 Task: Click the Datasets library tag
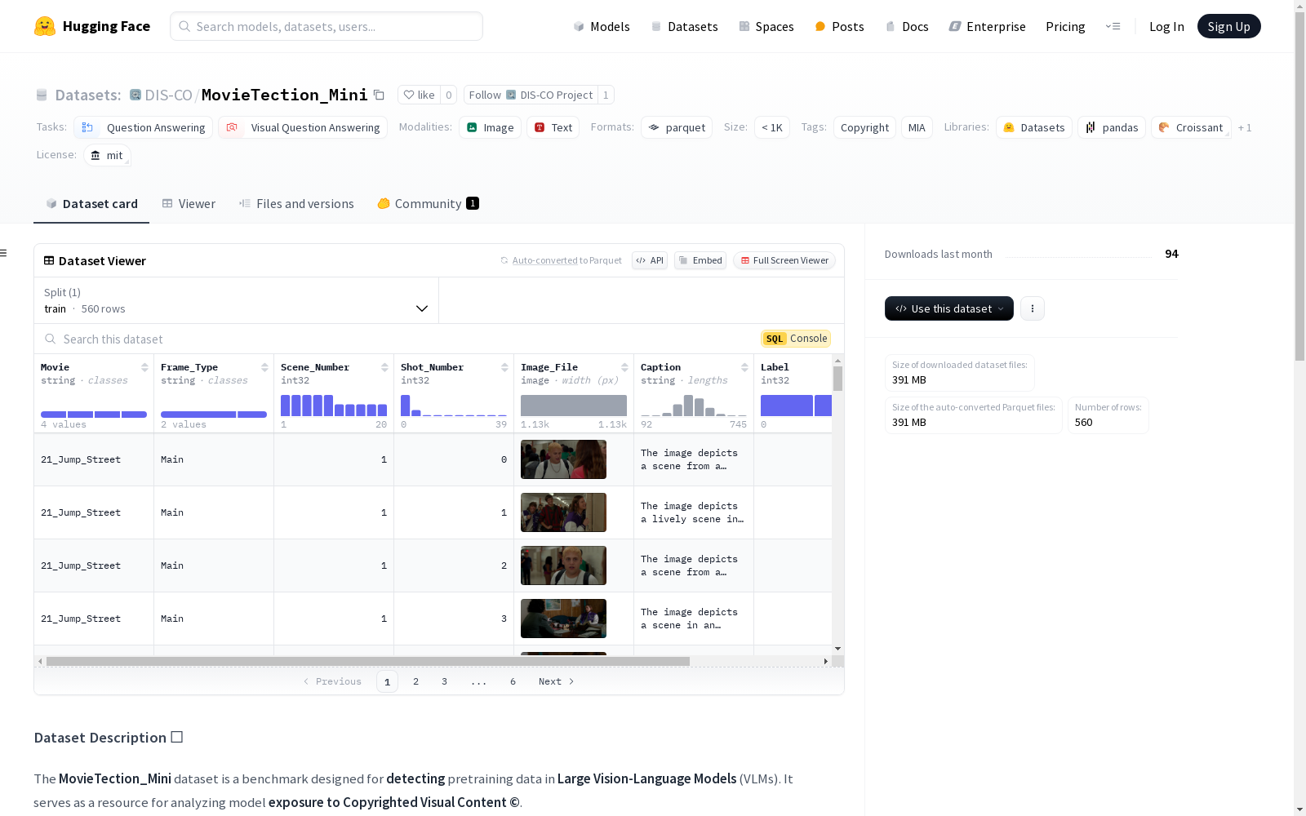1034,127
